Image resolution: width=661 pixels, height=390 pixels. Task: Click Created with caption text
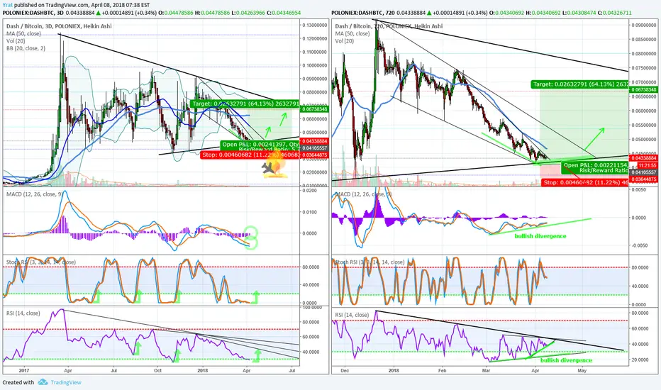(x=18, y=382)
